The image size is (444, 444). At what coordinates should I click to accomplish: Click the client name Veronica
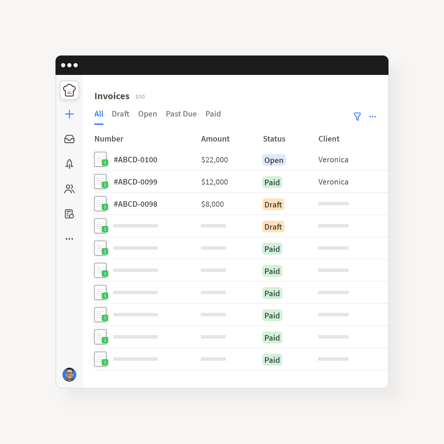point(333,160)
